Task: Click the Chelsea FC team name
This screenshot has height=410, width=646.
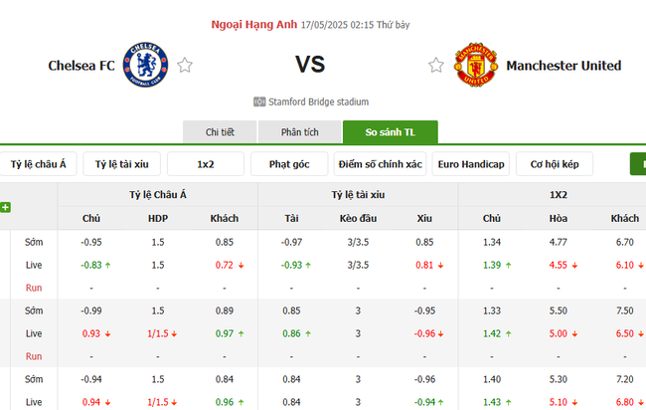Action: tap(79, 66)
